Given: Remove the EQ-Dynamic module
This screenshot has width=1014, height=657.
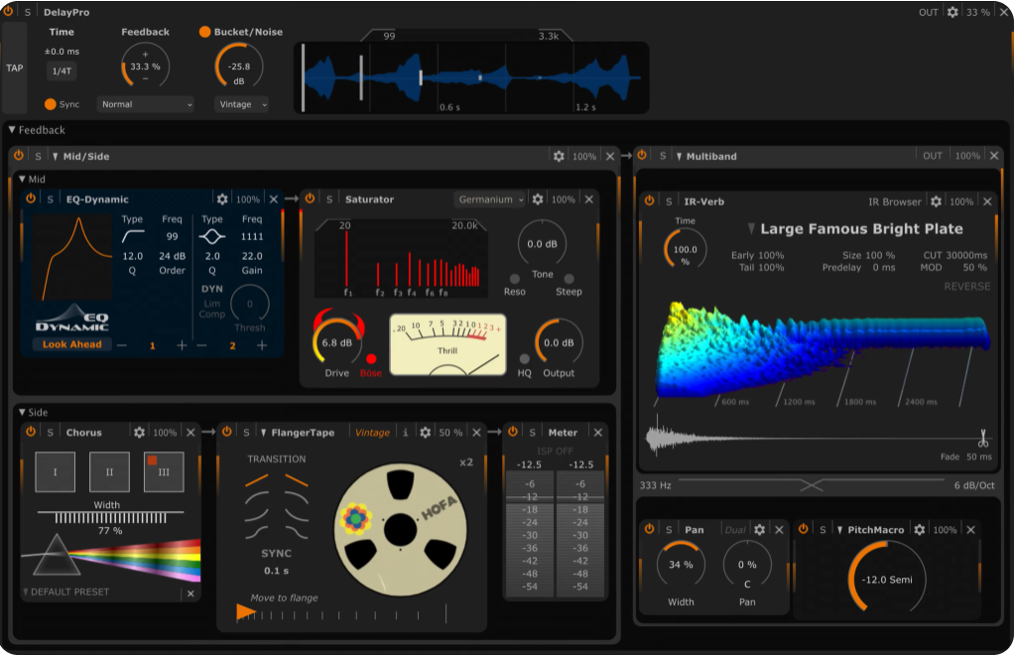Looking at the screenshot, I should pyautogui.click(x=274, y=199).
